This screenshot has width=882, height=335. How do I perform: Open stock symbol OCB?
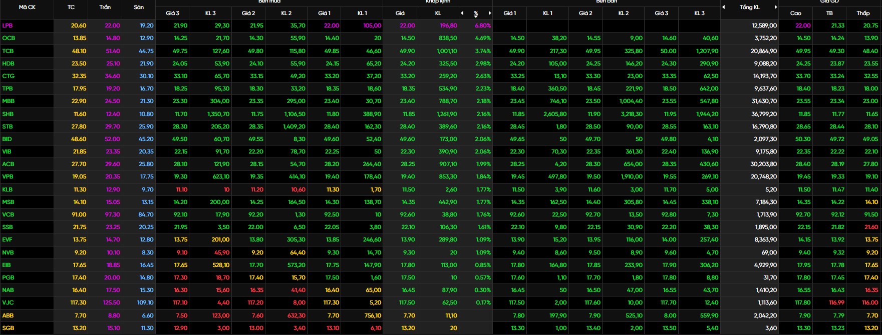point(9,38)
